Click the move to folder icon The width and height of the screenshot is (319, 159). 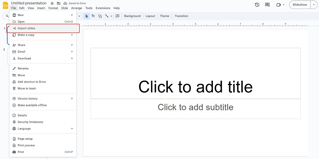[59, 3]
